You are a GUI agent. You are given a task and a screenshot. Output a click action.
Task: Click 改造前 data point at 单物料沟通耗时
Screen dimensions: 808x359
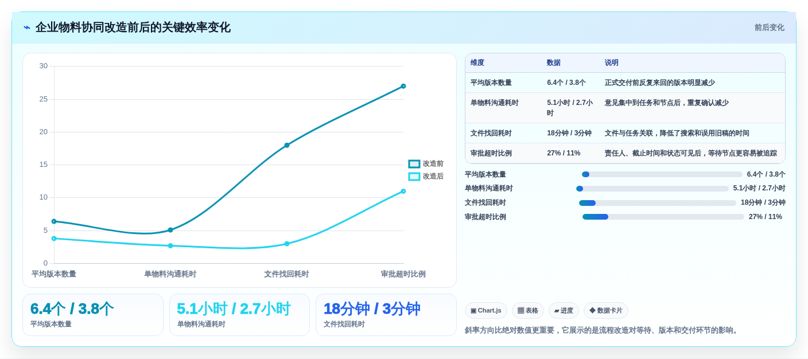pyautogui.click(x=170, y=230)
